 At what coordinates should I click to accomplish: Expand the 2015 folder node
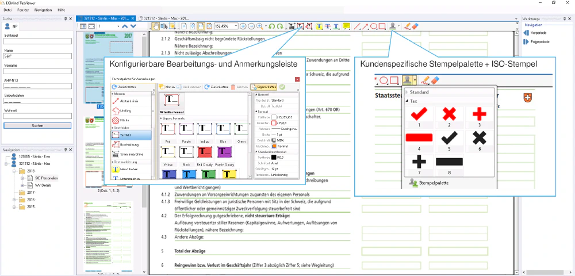click(14, 207)
